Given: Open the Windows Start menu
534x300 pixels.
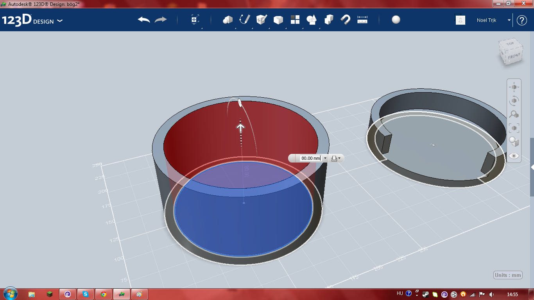Looking at the screenshot, I should coord(10,294).
